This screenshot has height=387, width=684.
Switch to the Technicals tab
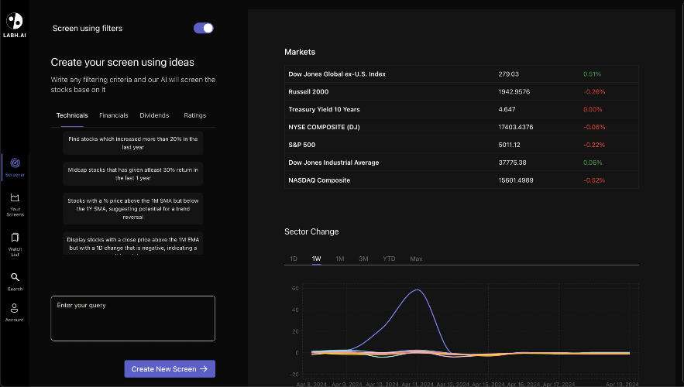72,115
